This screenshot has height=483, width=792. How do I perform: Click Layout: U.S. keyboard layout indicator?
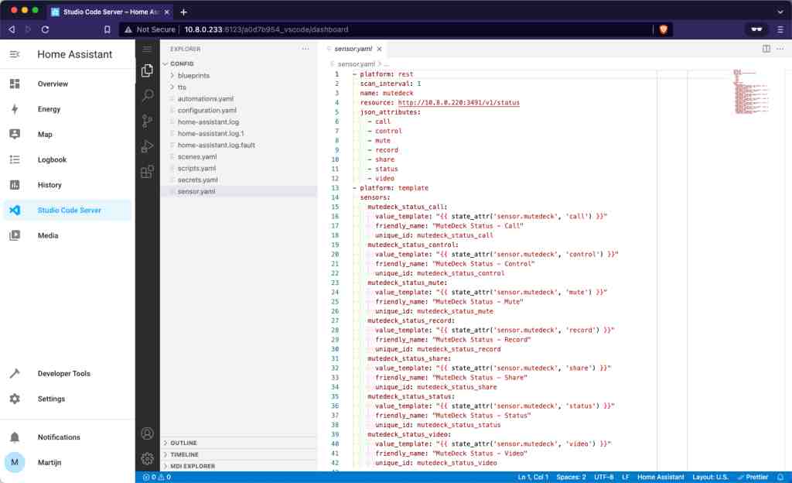(x=710, y=477)
